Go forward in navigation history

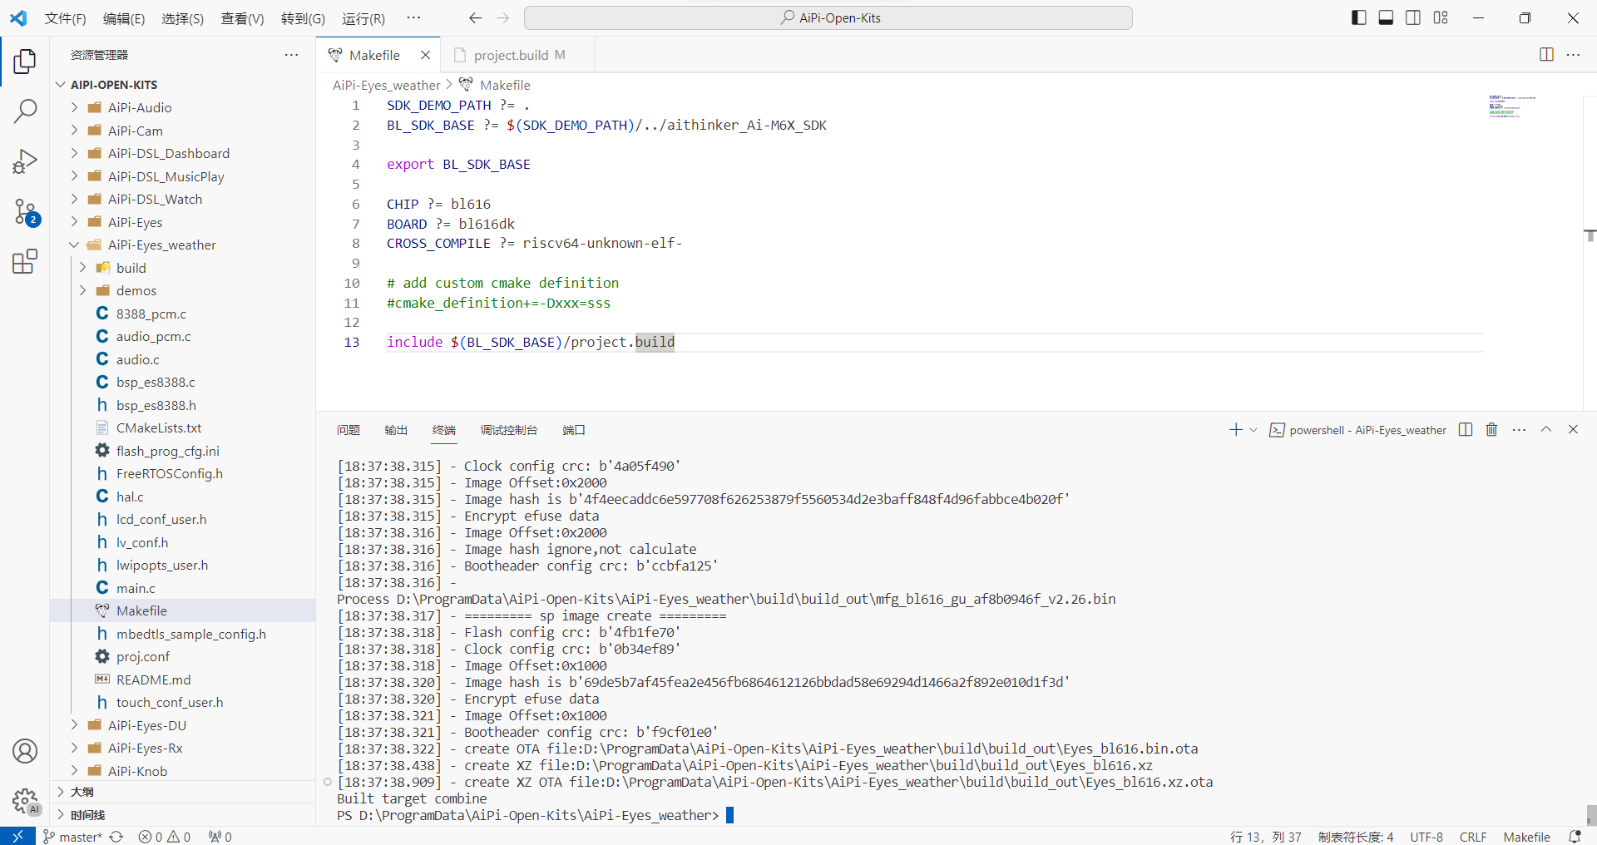click(x=503, y=18)
